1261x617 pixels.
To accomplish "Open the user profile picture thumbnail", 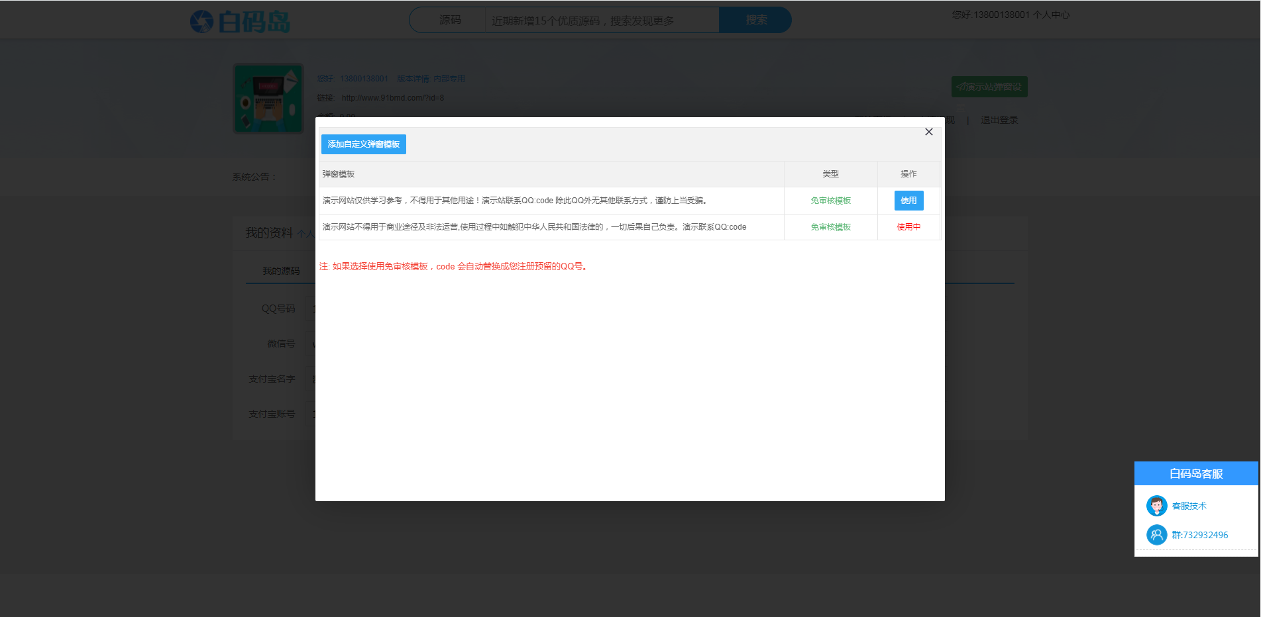I will (x=268, y=98).
